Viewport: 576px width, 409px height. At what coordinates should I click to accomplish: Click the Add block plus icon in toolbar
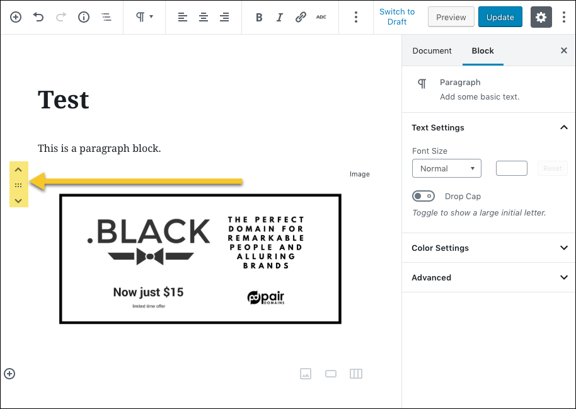[15, 17]
